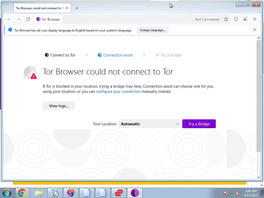264x198 pixels.
Task: Click the View logs button
Action: [59, 106]
